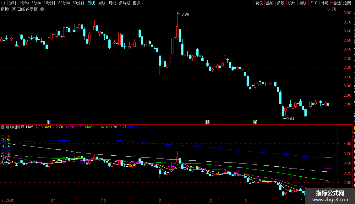
Task: Click the 标记 mark button
Action: pyautogui.click(x=325, y=3)
